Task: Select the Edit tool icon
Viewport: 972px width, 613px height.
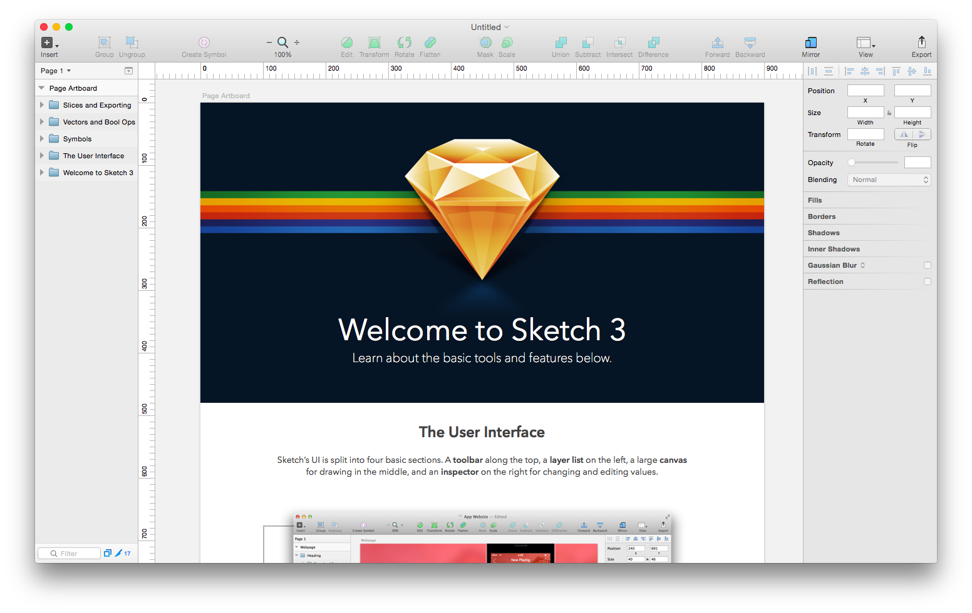Action: [x=347, y=43]
